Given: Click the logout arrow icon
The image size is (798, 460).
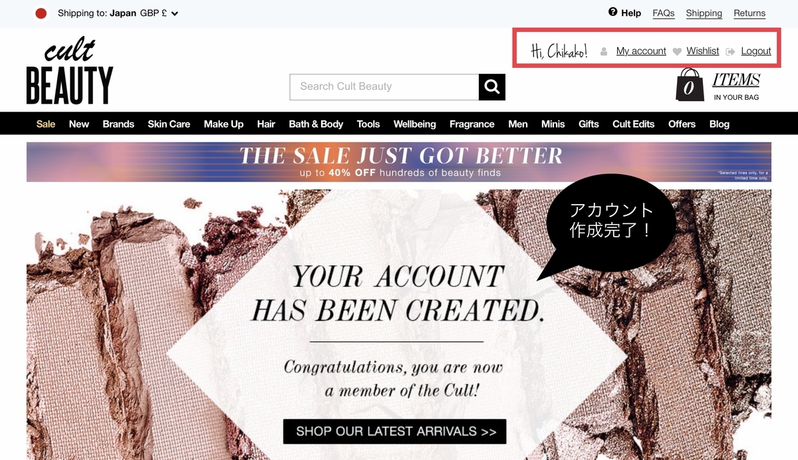Looking at the screenshot, I should tap(731, 51).
